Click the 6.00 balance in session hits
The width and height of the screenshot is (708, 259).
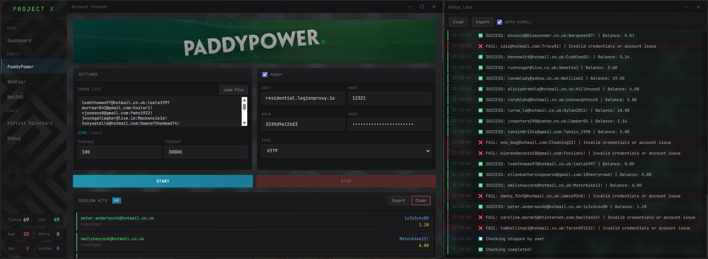pyautogui.click(x=424, y=246)
